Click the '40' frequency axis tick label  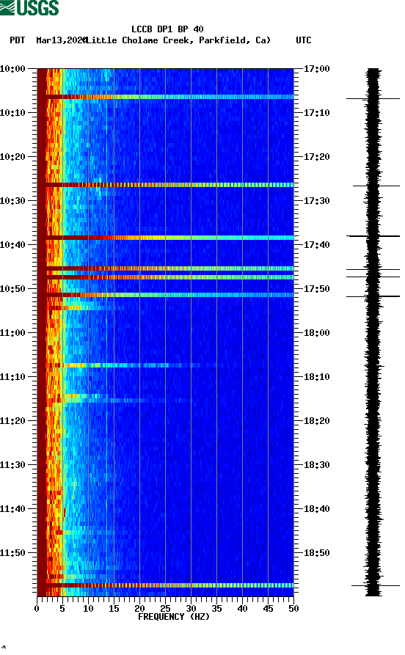(x=242, y=609)
